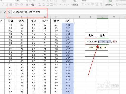The image size is (126, 94).
Task: Apply the font color A icon
Action: pyautogui.click(x=27, y=4)
